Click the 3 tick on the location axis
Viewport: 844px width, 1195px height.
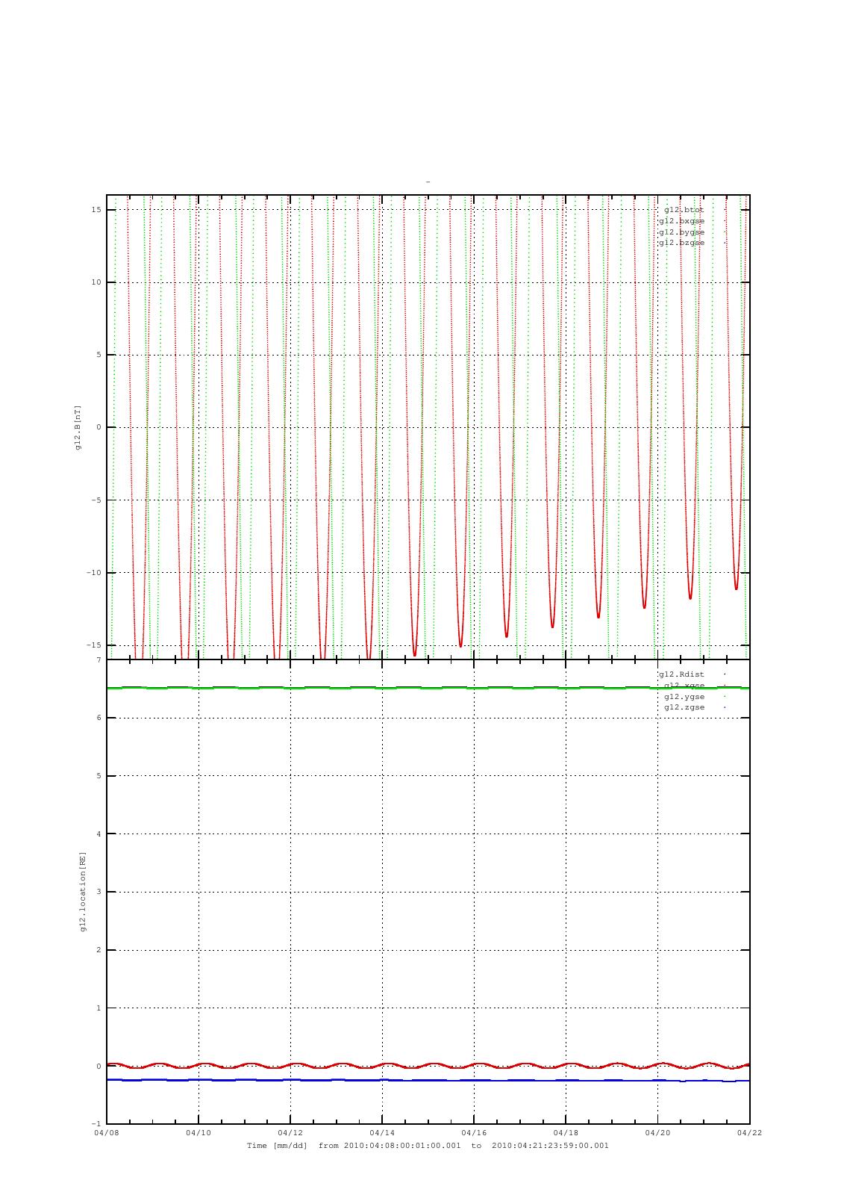pyautogui.click(x=99, y=893)
